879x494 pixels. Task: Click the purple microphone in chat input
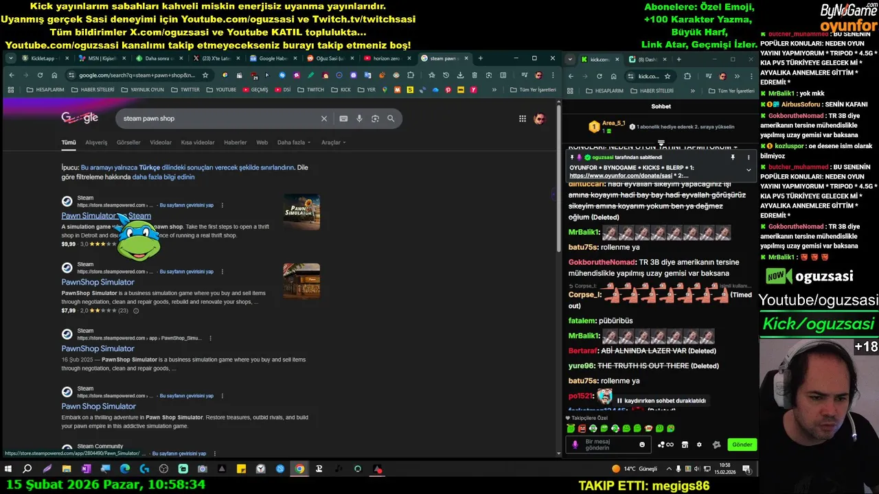(575, 445)
